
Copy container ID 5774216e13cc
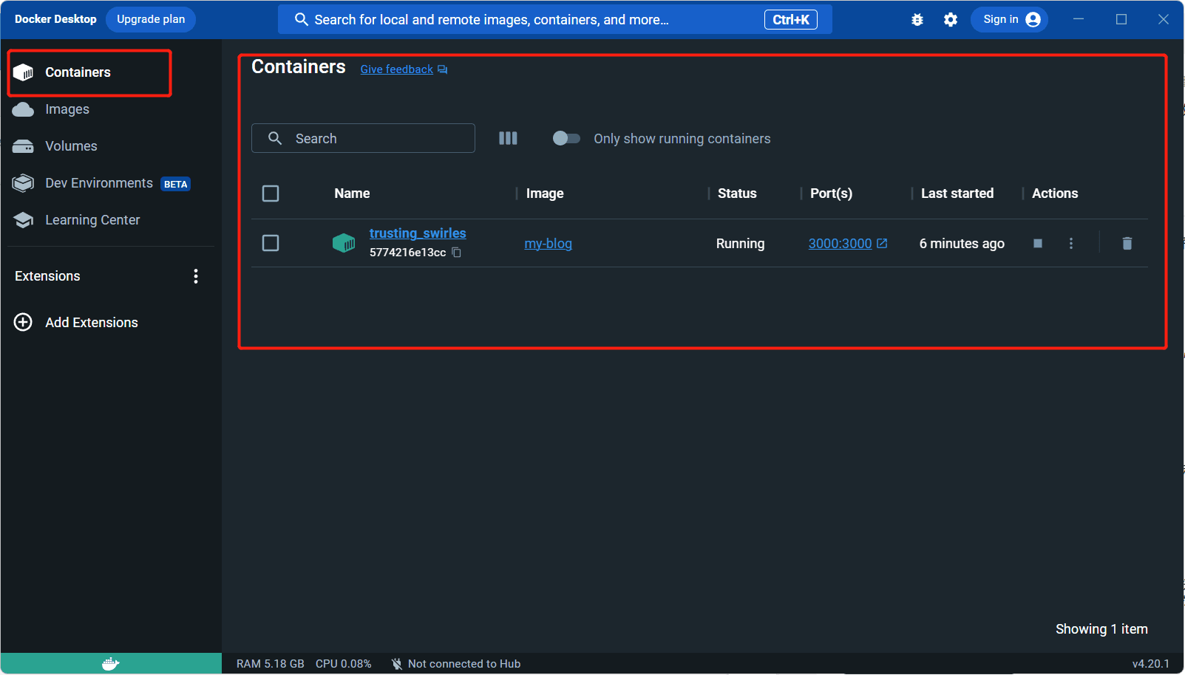tap(456, 253)
